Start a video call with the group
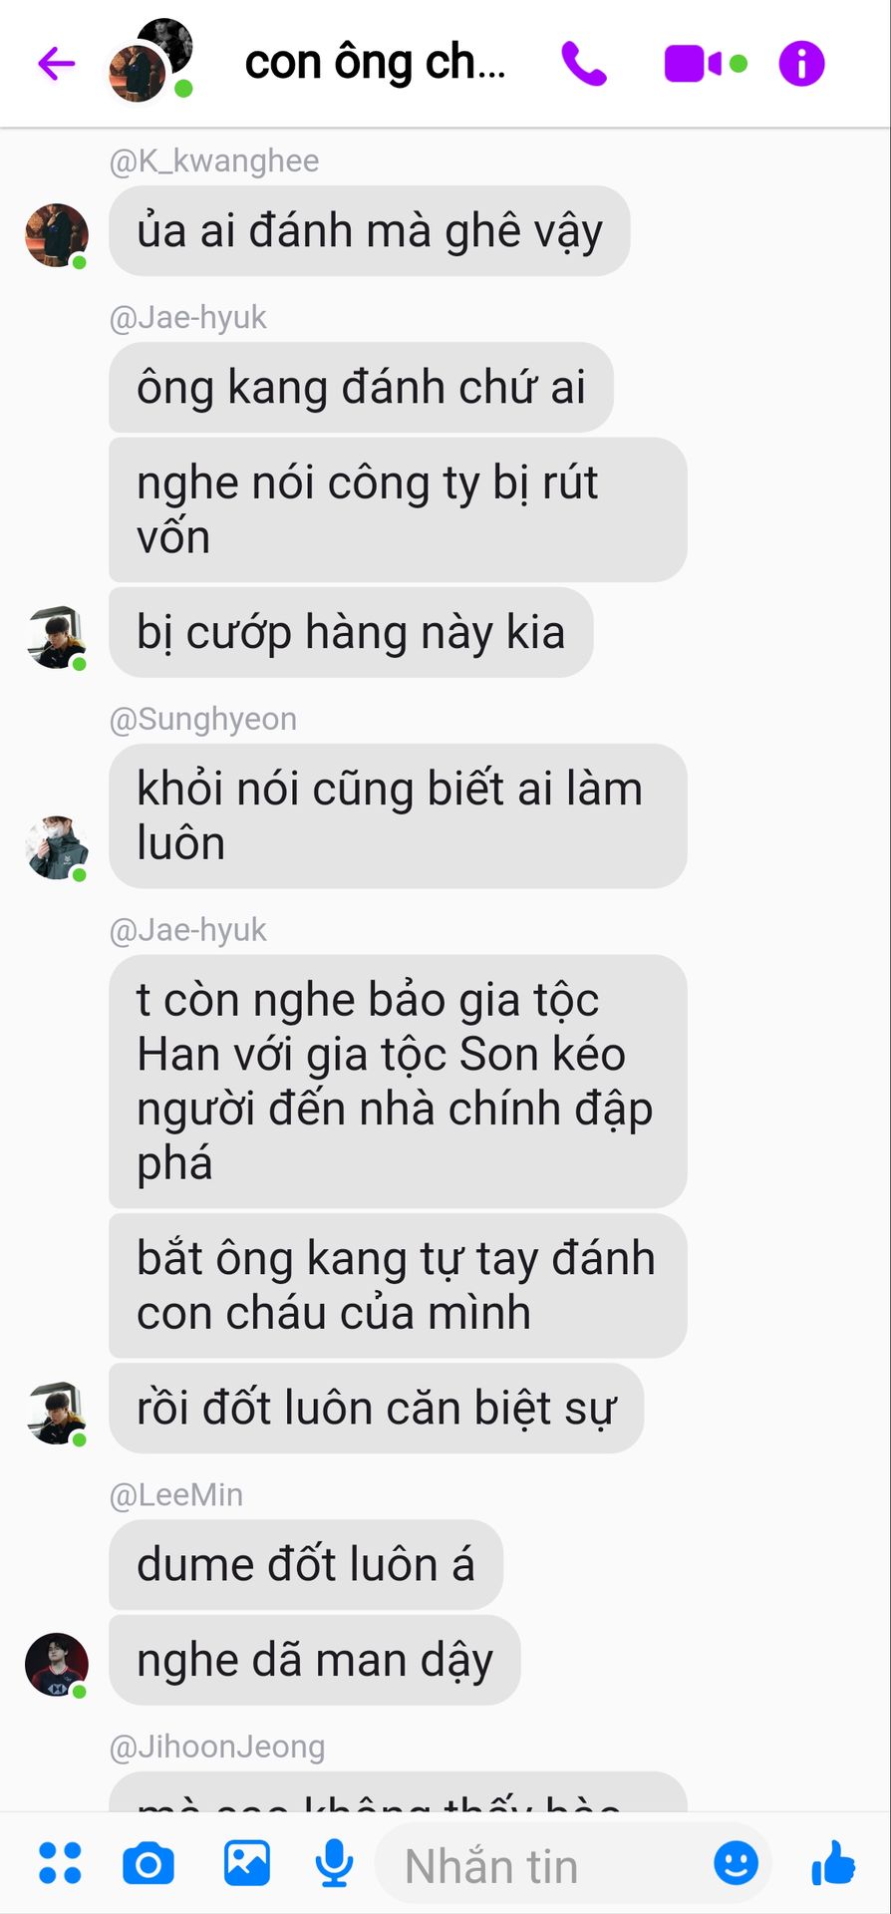 [693, 64]
